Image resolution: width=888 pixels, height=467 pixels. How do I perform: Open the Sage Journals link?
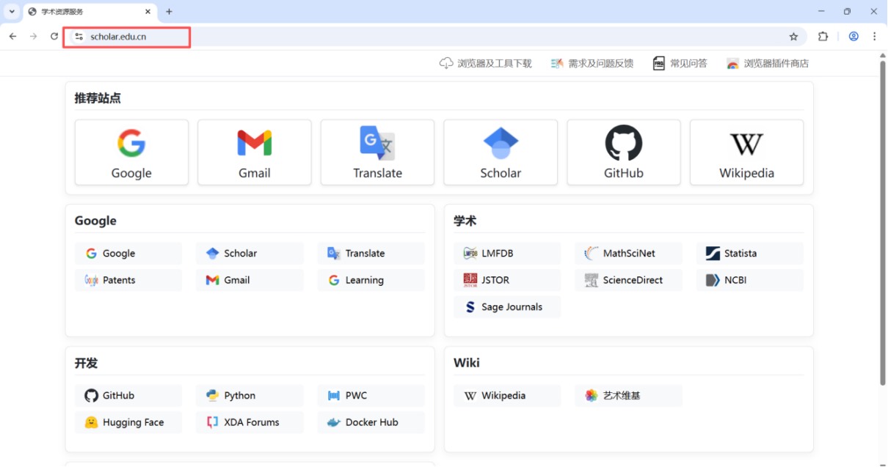coord(507,307)
